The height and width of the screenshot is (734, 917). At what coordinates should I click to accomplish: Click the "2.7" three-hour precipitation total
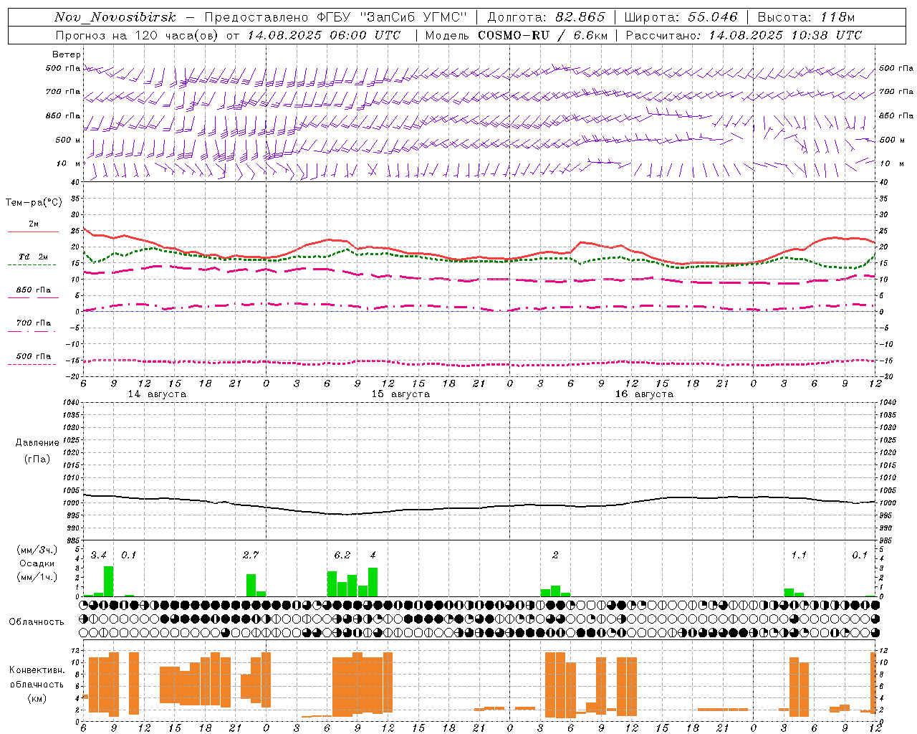(x=251, y=556)
